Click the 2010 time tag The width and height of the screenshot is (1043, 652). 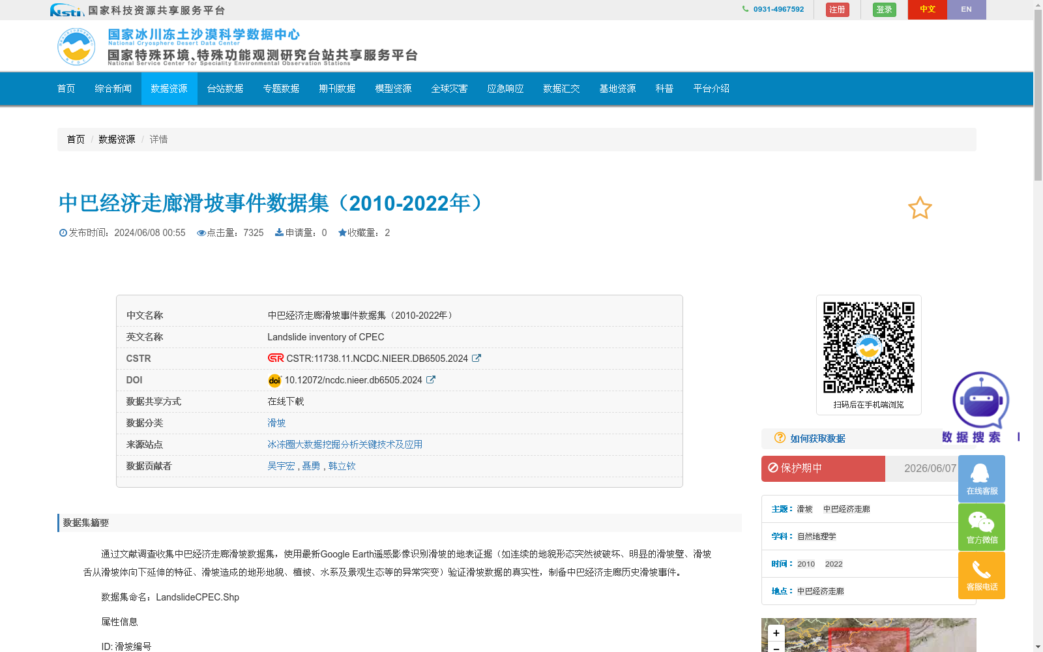pos(806,564)
